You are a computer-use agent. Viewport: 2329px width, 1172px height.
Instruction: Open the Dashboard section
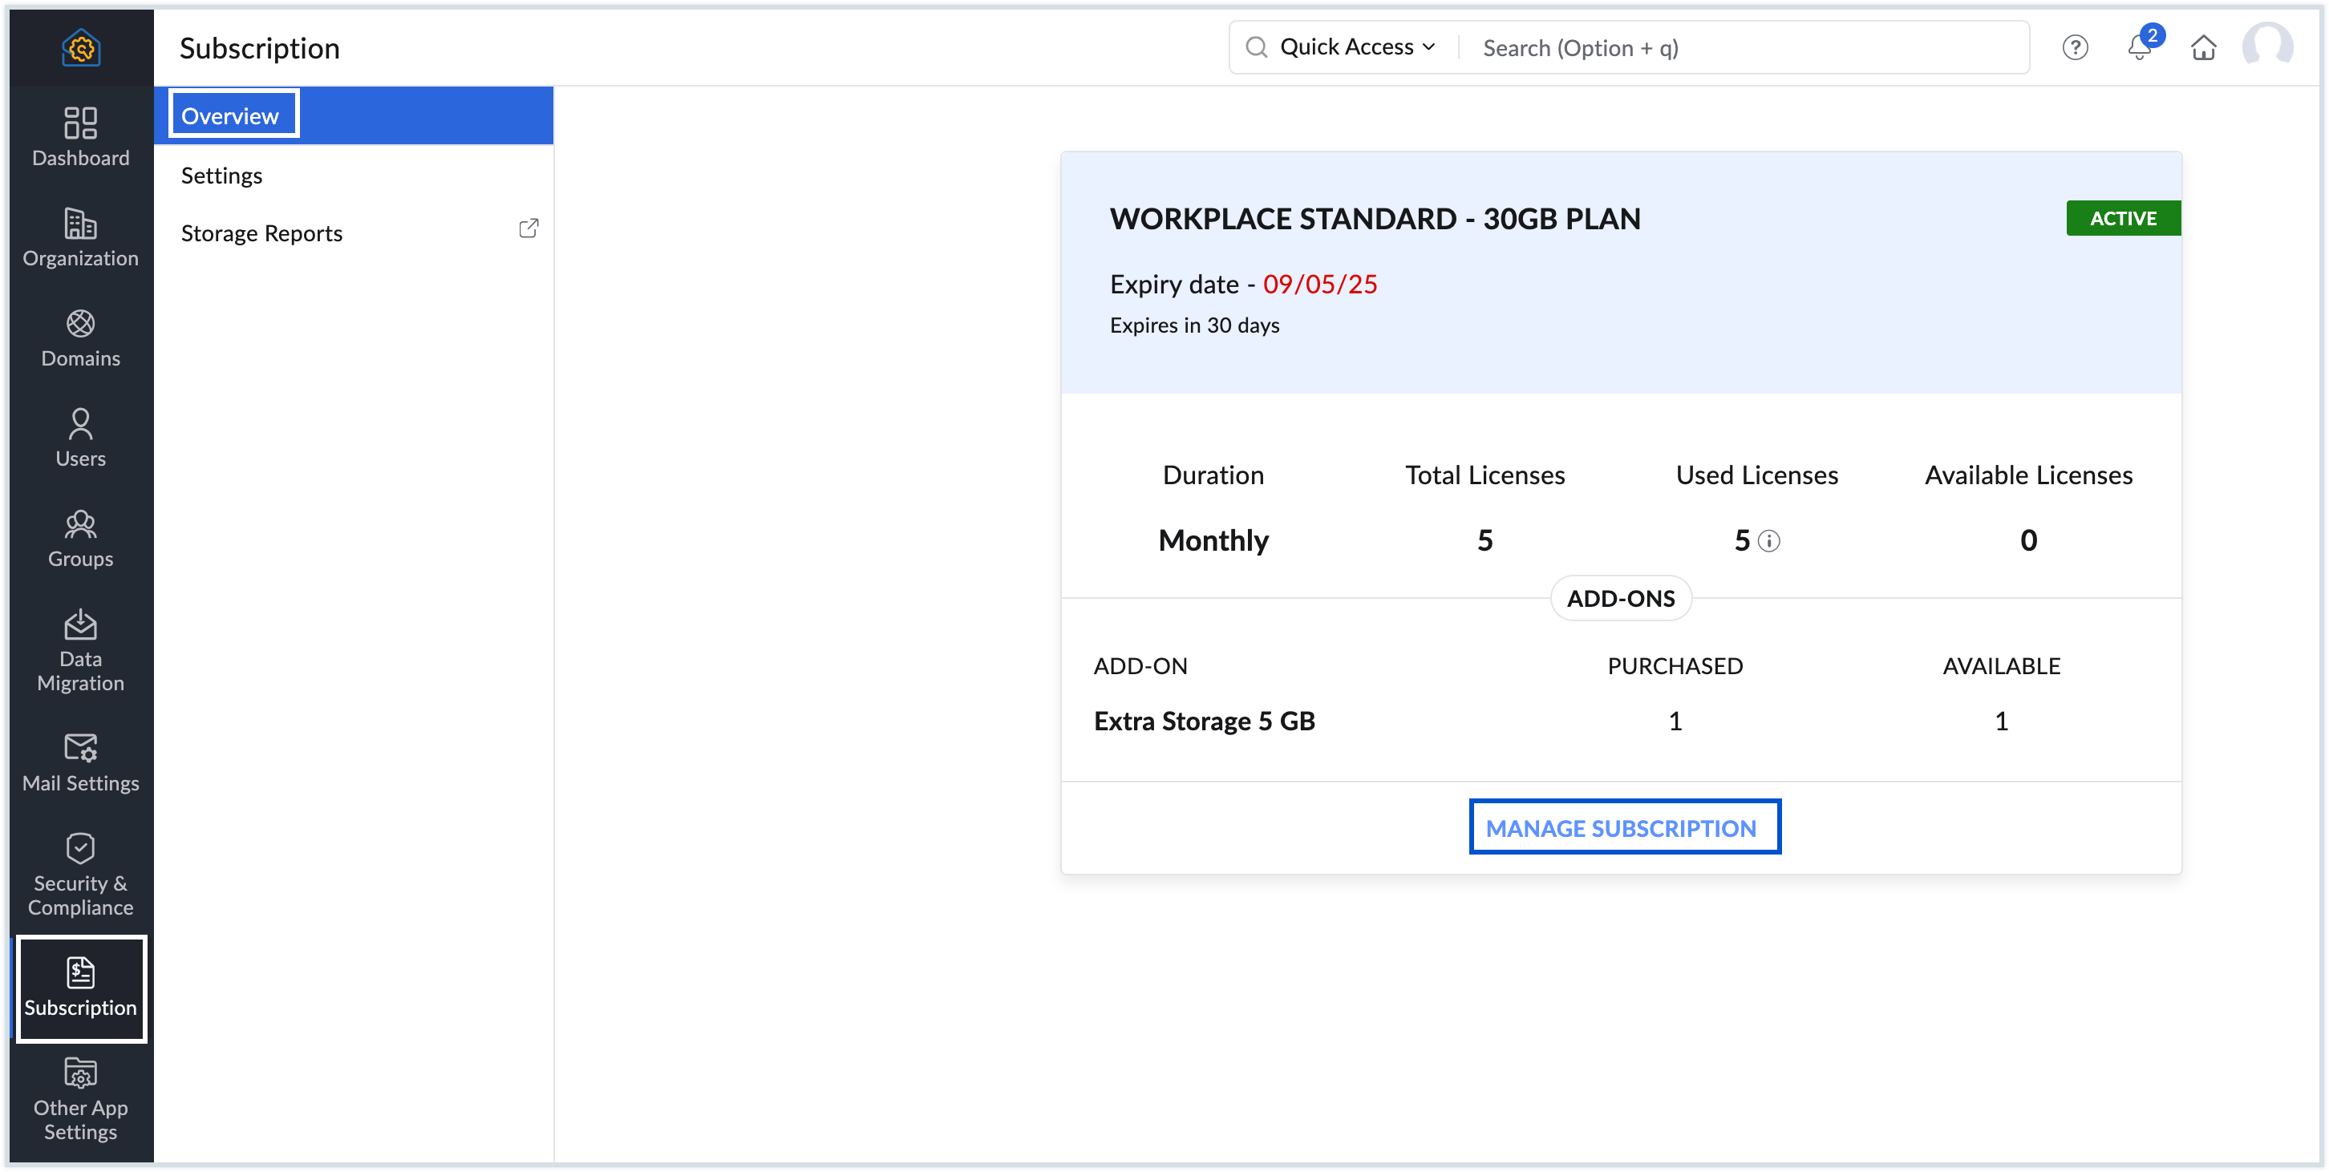[79, 135]
